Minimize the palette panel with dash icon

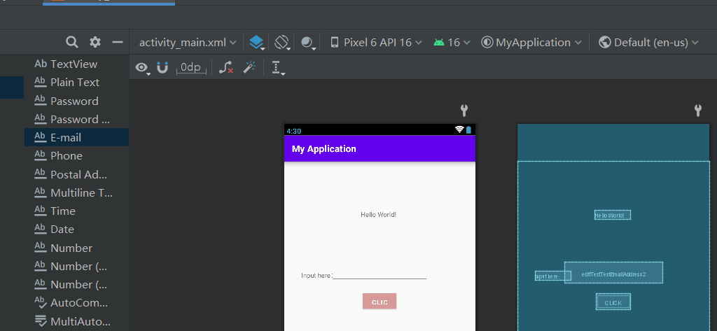pyautogui.click(x=118, y=42)
